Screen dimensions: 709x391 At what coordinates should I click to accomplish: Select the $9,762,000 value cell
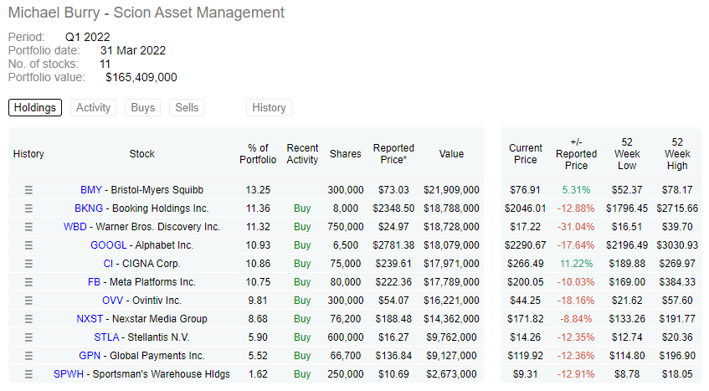(451, 337)
